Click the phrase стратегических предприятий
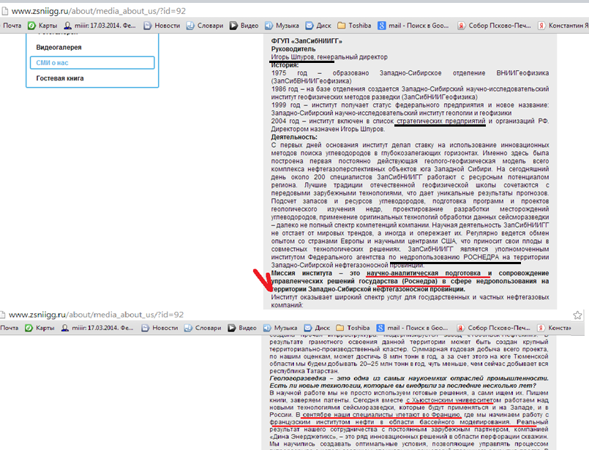Image resolution: width=589 pixels, height=450 pixels. [x=441, y=121]
